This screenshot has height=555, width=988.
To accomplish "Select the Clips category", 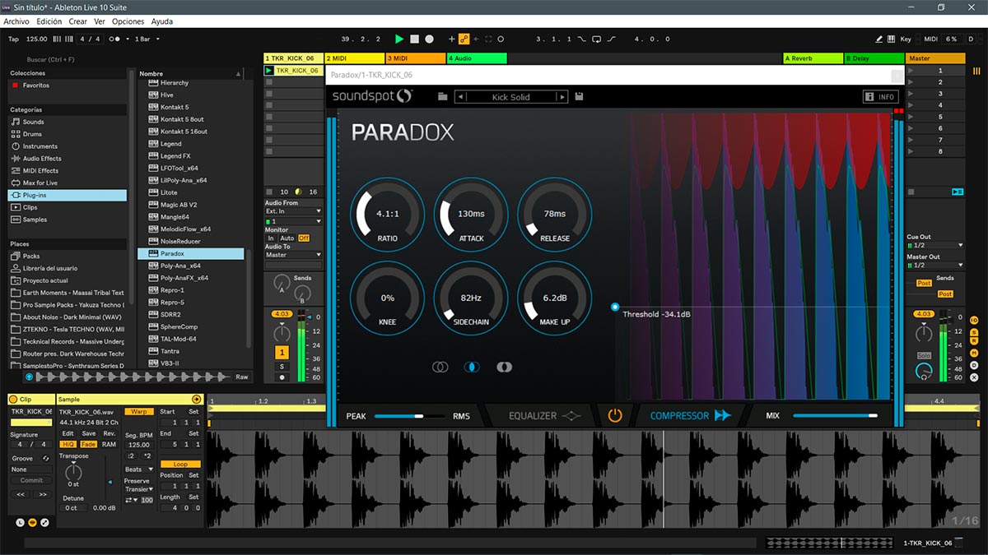I will [x=30, y=207].
